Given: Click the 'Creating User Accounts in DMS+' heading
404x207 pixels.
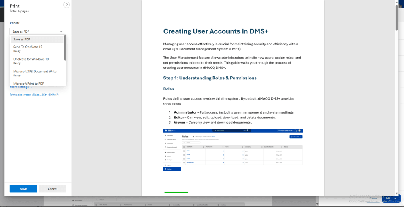Looking at the screenshot, I should tap(216, 31).
